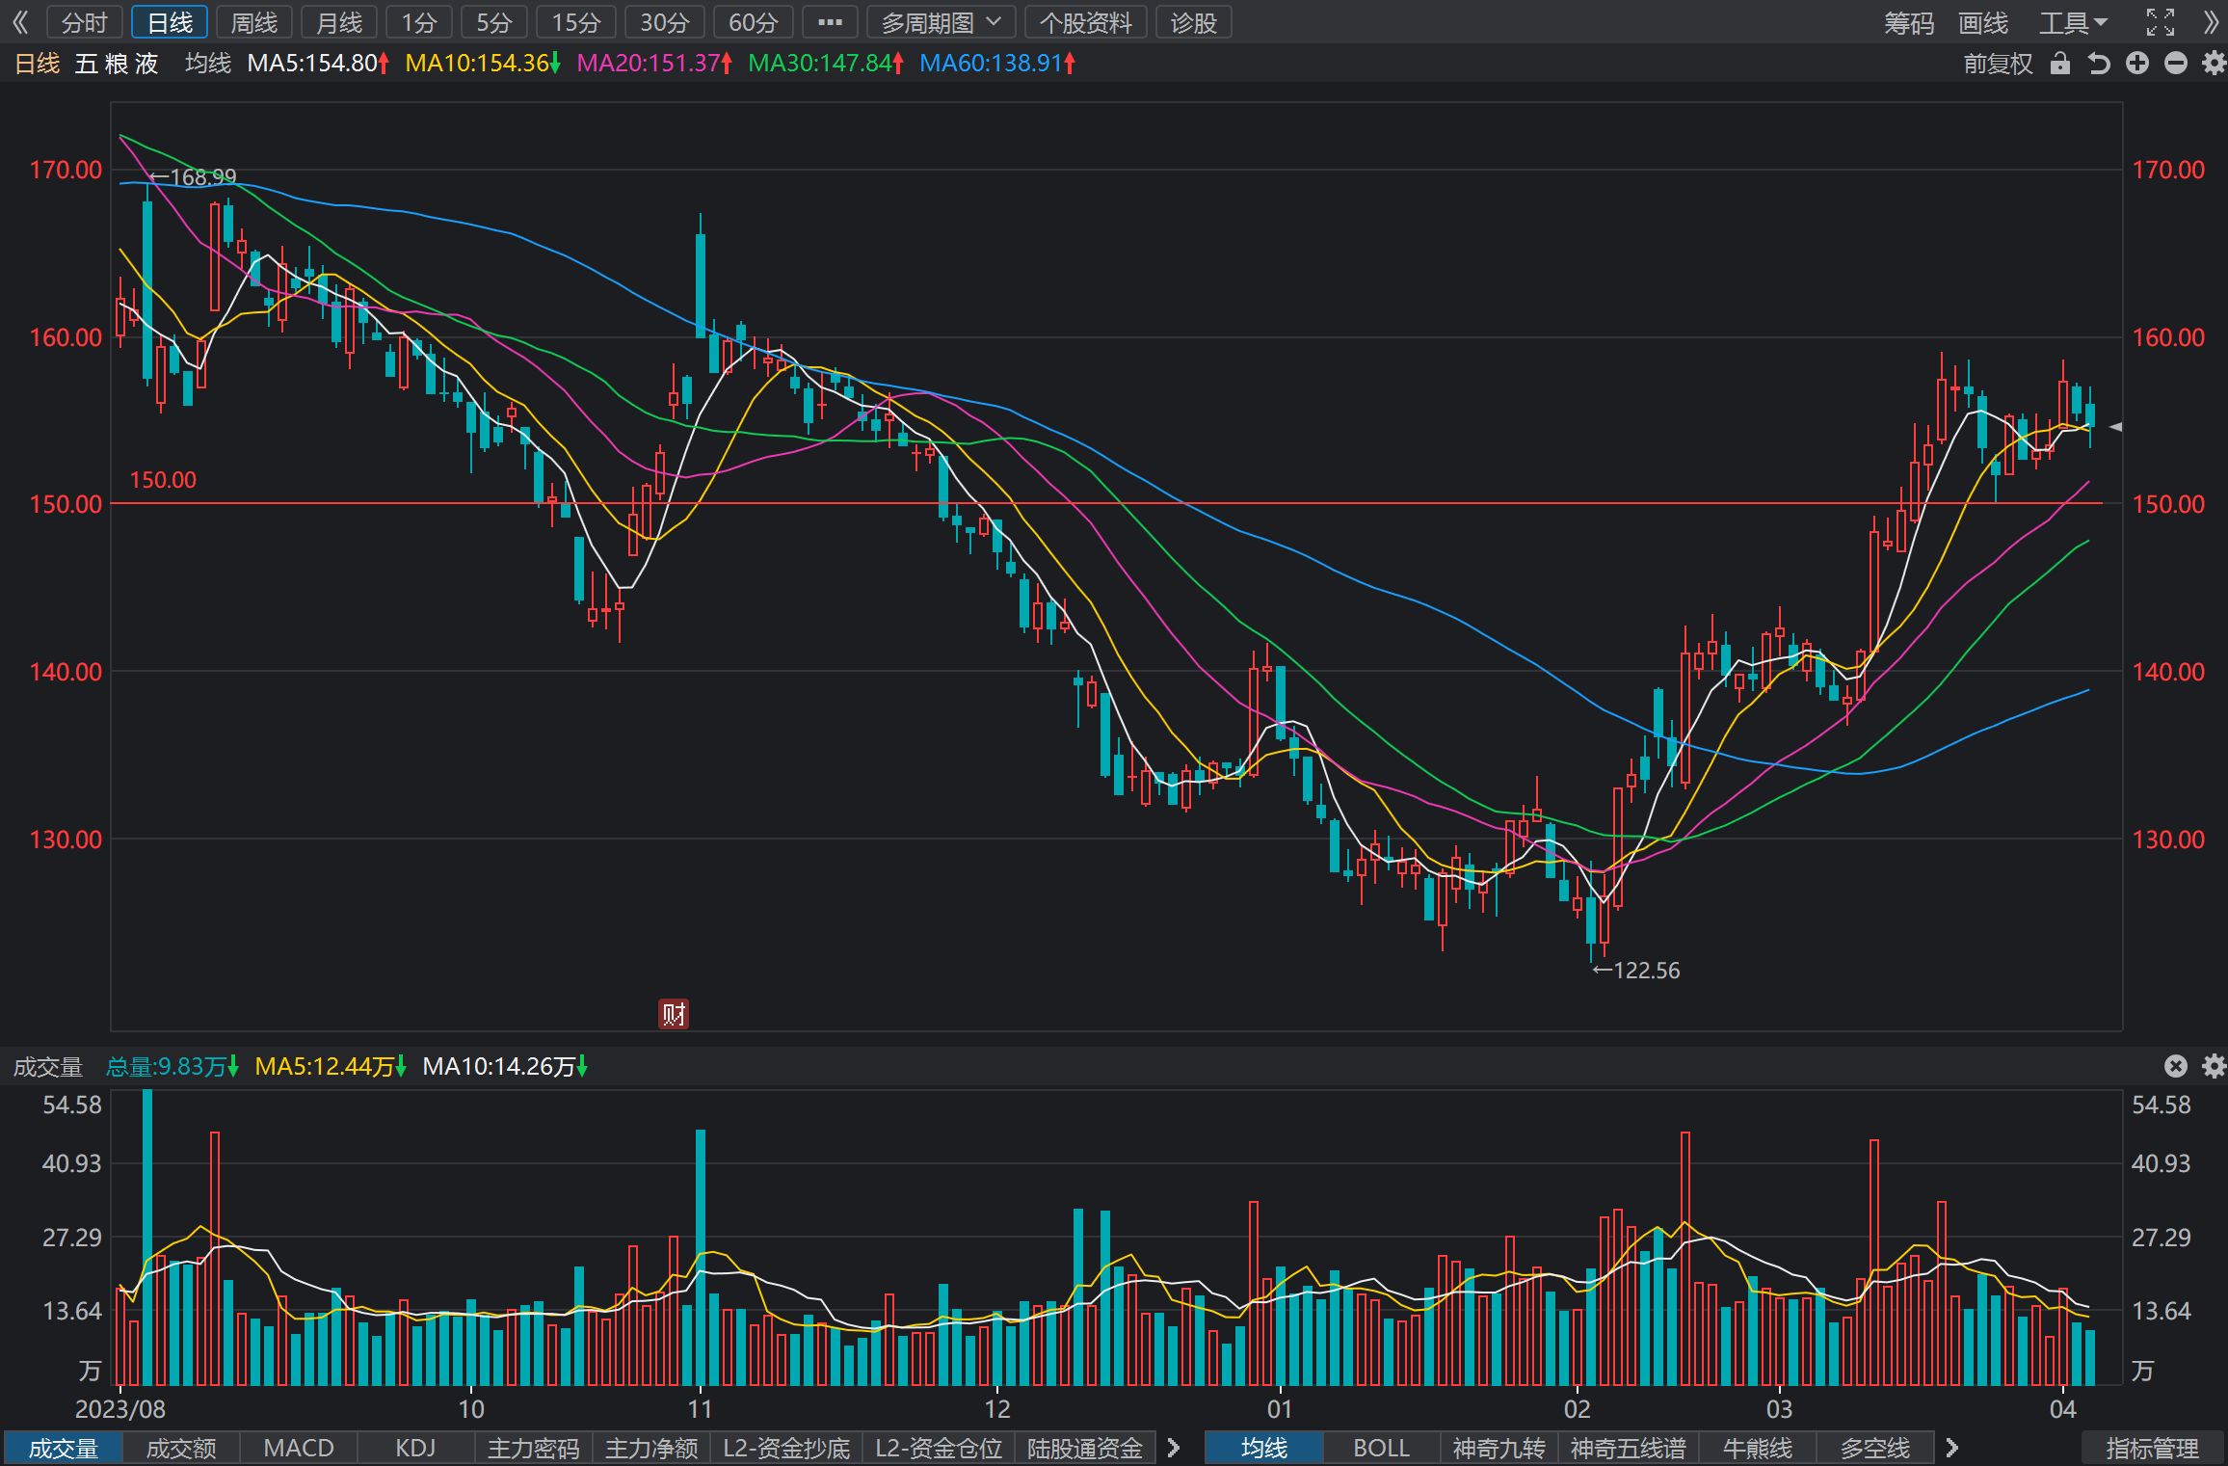
Task: Switch to the 30分 period
Action: click(x=664, y=22)
